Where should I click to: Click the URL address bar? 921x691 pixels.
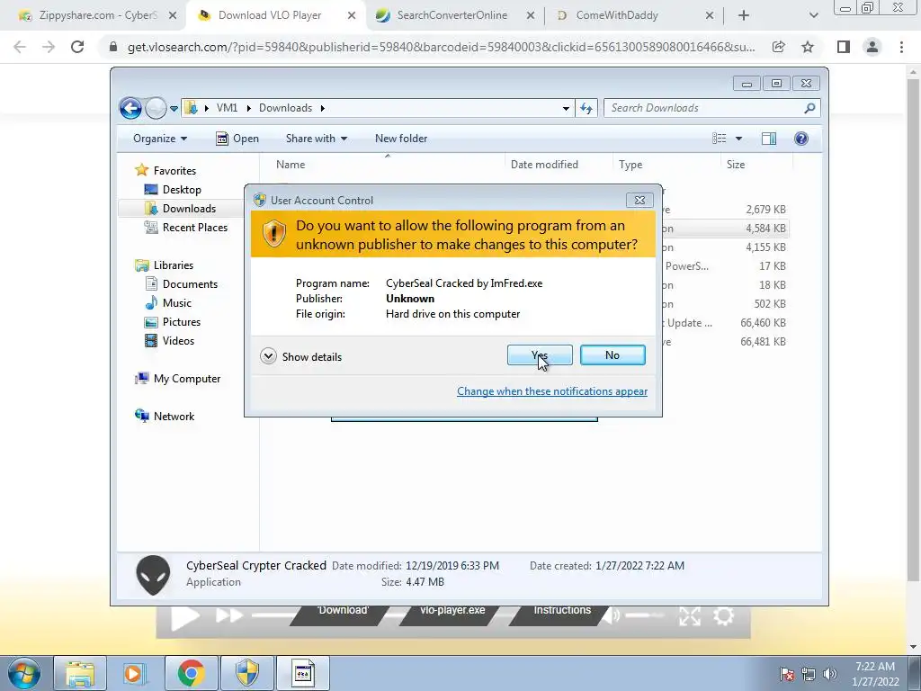441,47
